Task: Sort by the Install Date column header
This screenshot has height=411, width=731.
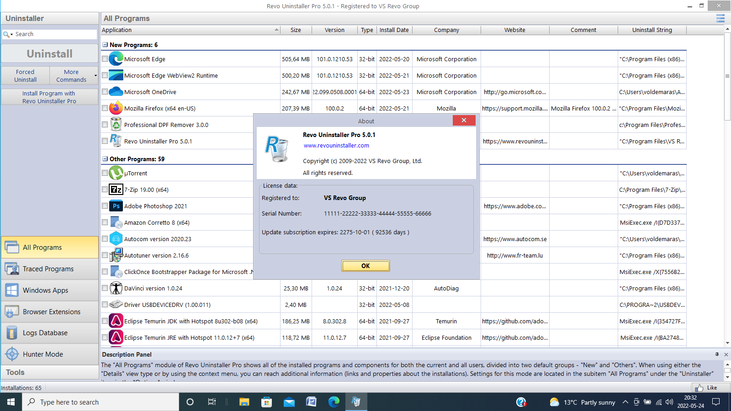Action: point(394,30)
